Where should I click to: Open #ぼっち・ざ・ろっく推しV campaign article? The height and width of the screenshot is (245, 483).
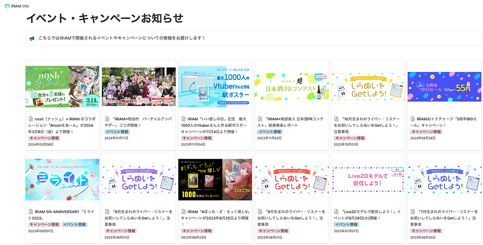click(215, 218)
